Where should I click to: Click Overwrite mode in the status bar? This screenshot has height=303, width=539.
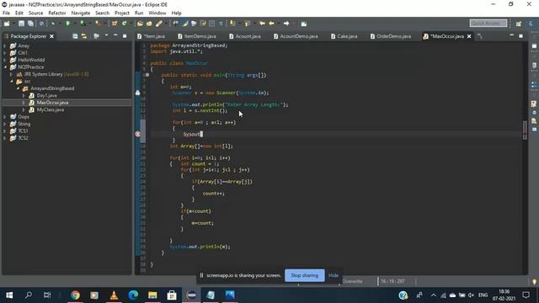coord(352,281)
